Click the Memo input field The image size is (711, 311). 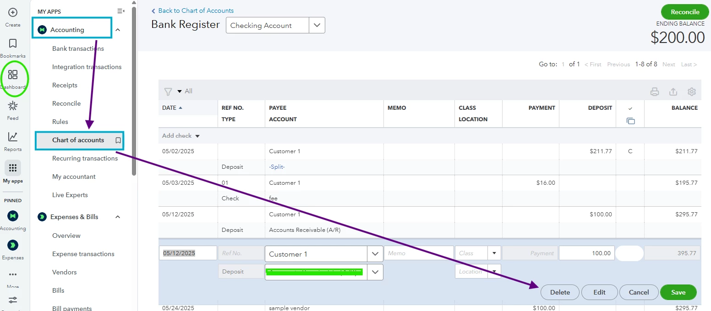point(419,253)
